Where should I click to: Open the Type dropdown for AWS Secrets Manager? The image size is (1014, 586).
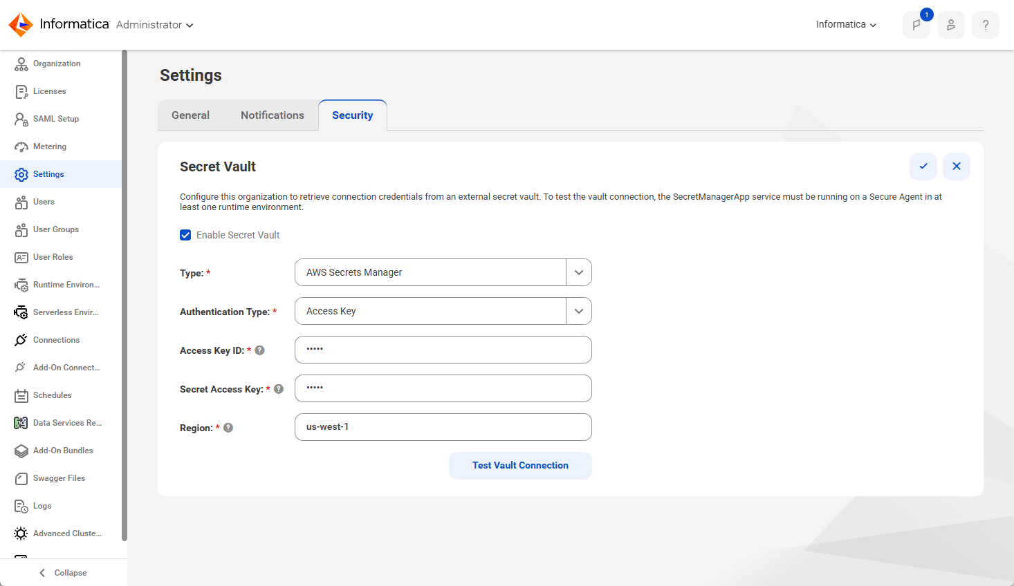579,272
